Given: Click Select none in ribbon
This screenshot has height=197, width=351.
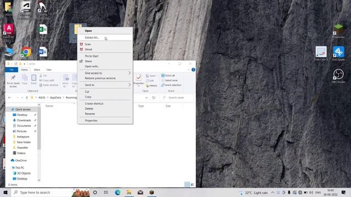Looking at the screenshot, I should 169,80.
